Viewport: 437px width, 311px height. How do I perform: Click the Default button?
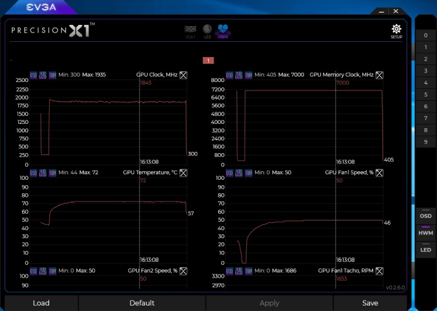[x=142, y=303]
